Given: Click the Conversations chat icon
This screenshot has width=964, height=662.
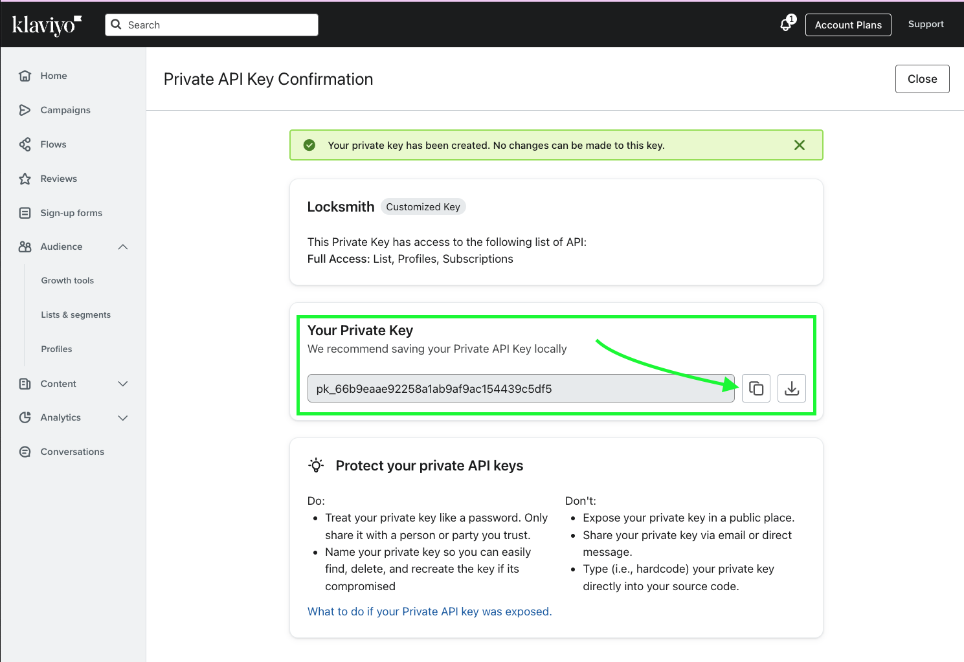Looking at the screenshot, I should [x=25, y=452].
